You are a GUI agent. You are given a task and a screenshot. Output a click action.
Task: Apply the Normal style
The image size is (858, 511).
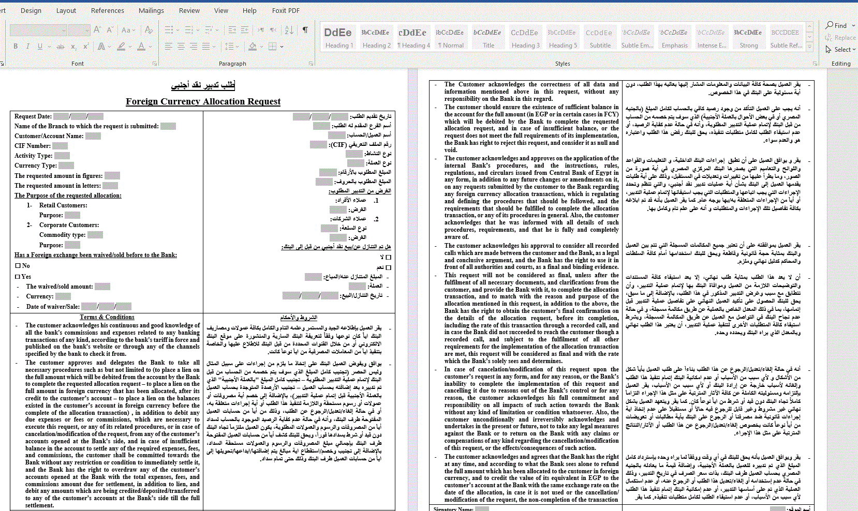[451, 38]
